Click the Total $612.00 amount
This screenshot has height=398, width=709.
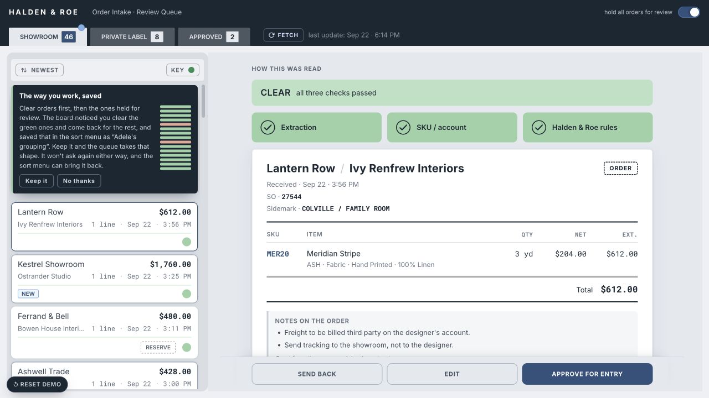tap(619, 290)
